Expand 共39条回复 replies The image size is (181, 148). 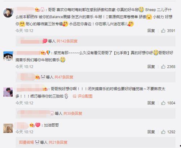pyautogui.click(x=73, y=113)
